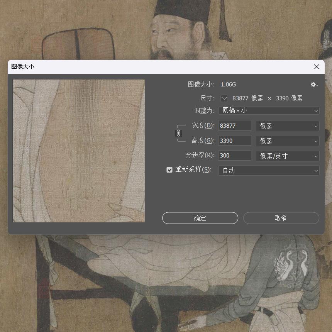The height and width of the screenshot is (332, 332).
Task: Toggle the constrain proportions chain-link icon
Action: [178, 133]
